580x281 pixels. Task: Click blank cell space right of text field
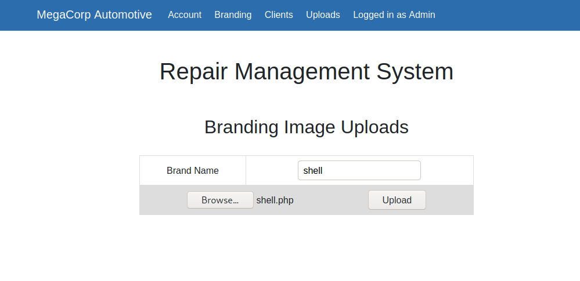pos(447,170)
